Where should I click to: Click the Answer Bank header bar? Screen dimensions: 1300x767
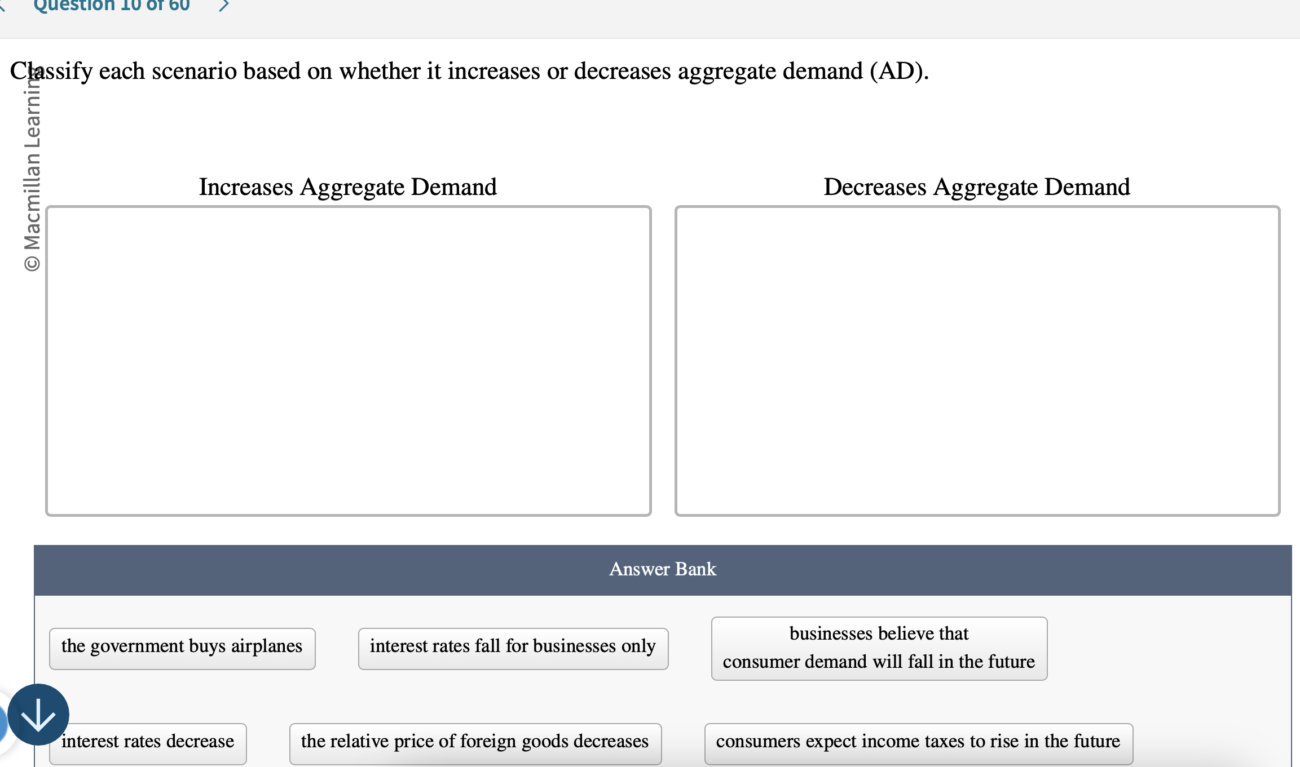662,569
